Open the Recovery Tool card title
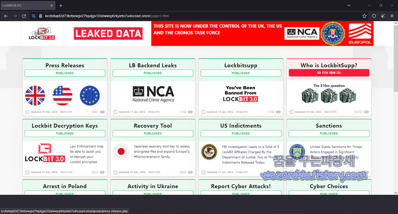 (153, 126)
